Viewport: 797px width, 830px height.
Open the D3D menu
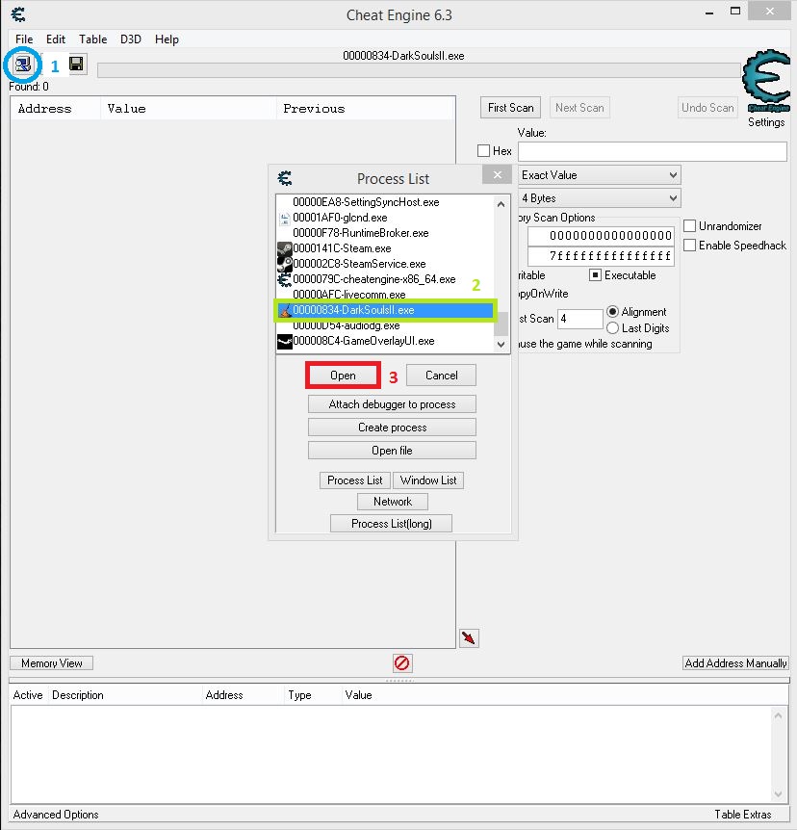coord(131,39)
